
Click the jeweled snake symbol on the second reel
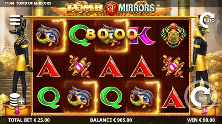pos(80,66)
